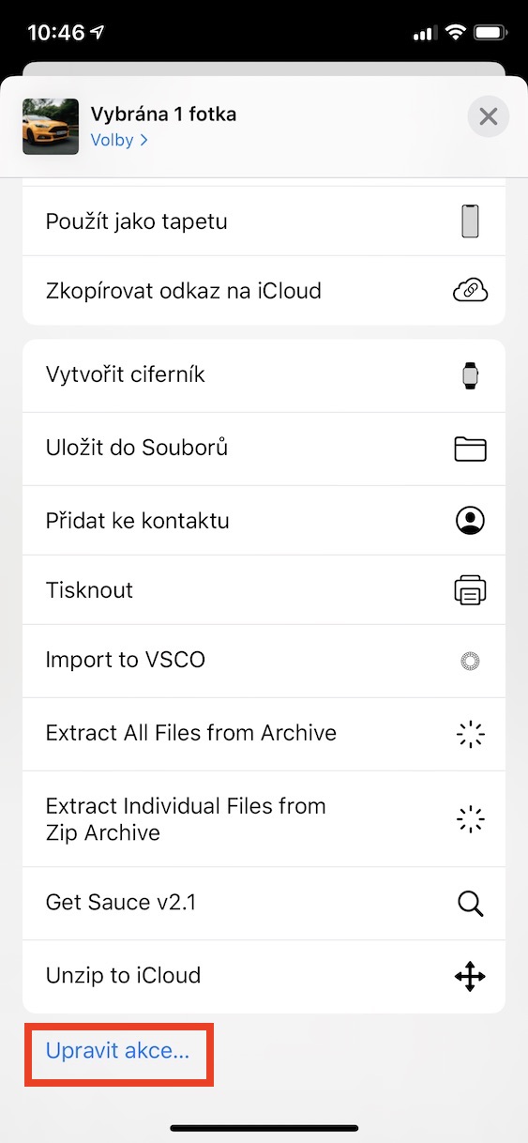528x1143 pixels.
Task: Choose Uložit do Souborů
Action: 264,449
